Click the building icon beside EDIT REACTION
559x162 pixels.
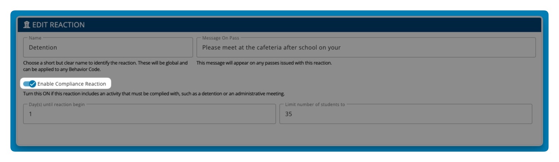tap(26, 25)
